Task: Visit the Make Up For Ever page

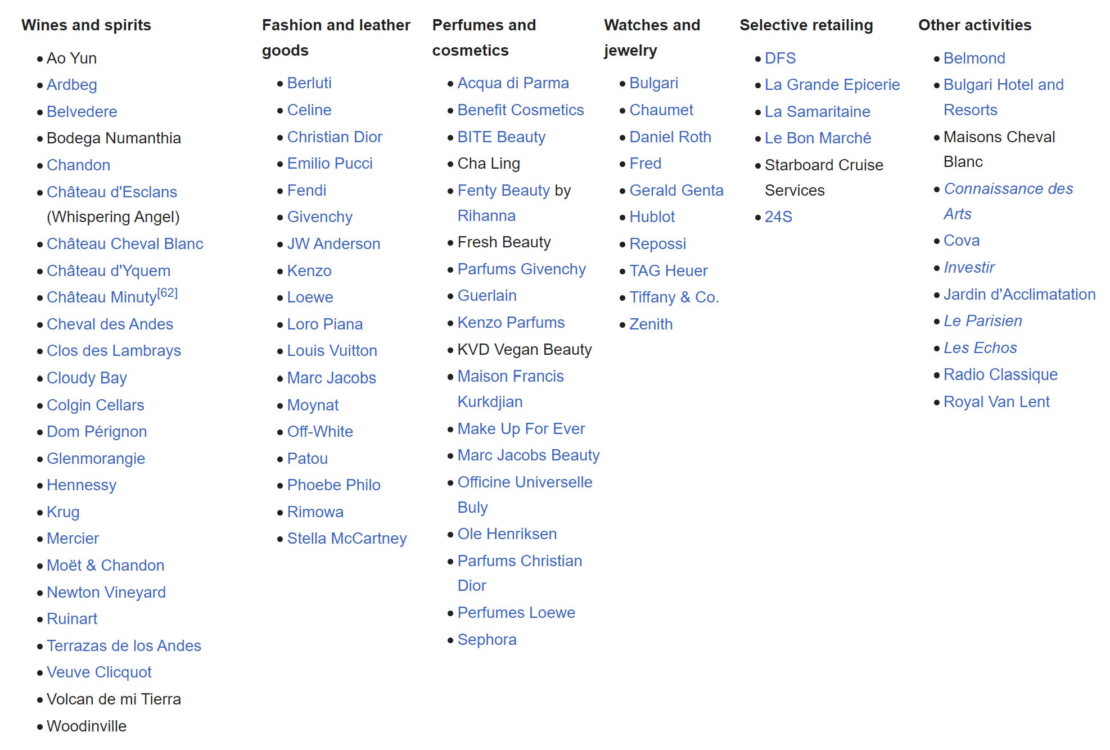Action: tap(521, 429)
